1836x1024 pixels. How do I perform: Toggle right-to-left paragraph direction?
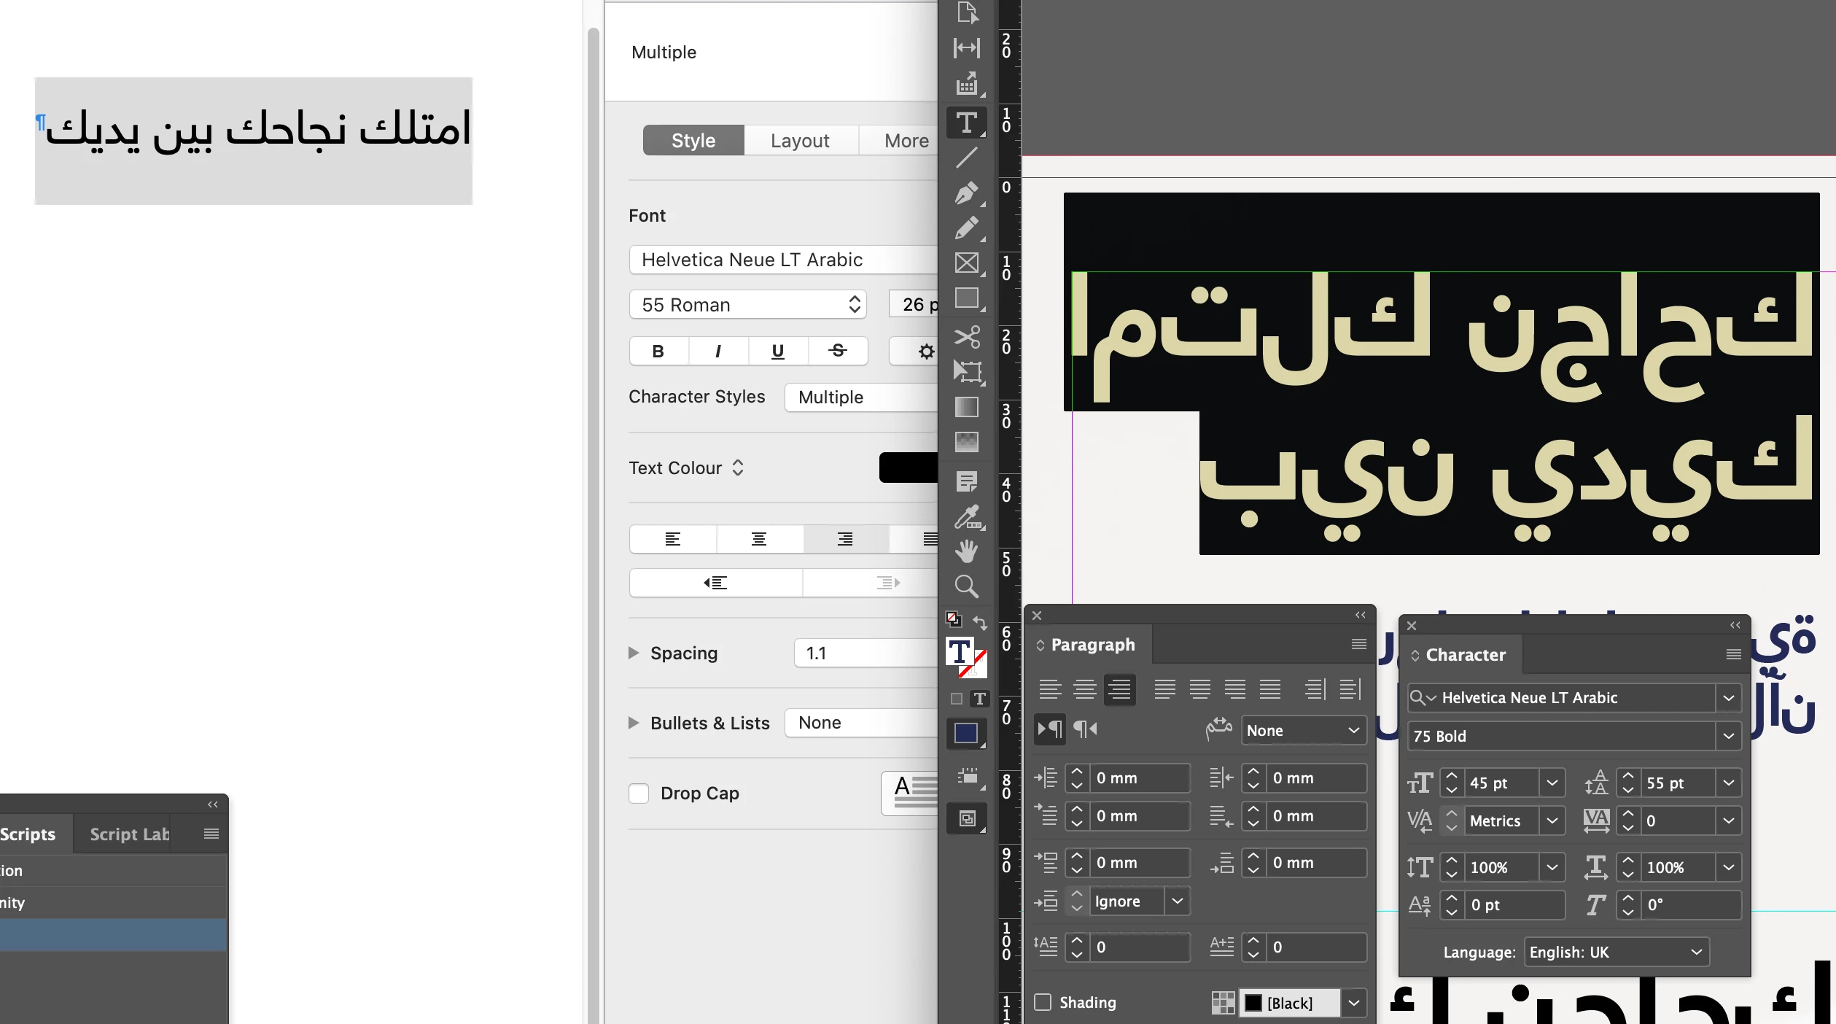pyautogui.click(x=1085, y=729)
